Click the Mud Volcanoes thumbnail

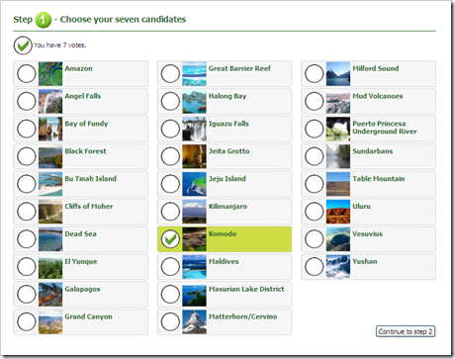pos(338,101)
